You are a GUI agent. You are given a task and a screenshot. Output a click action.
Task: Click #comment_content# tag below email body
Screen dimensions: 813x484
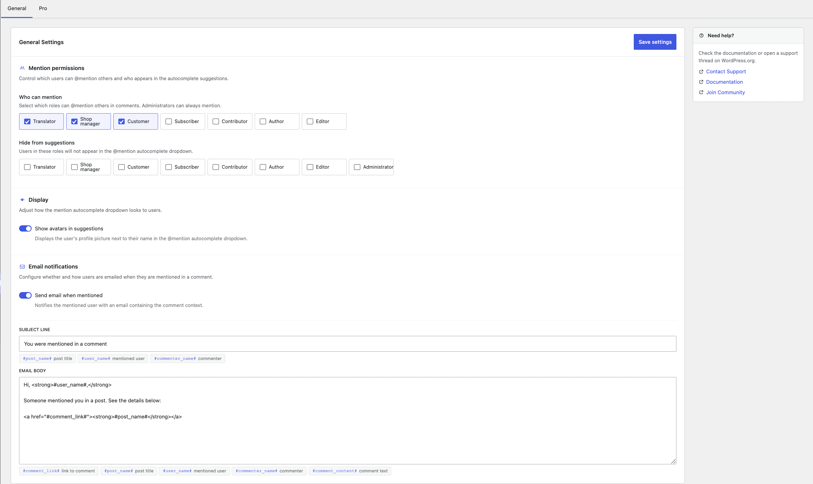point(350,471)
